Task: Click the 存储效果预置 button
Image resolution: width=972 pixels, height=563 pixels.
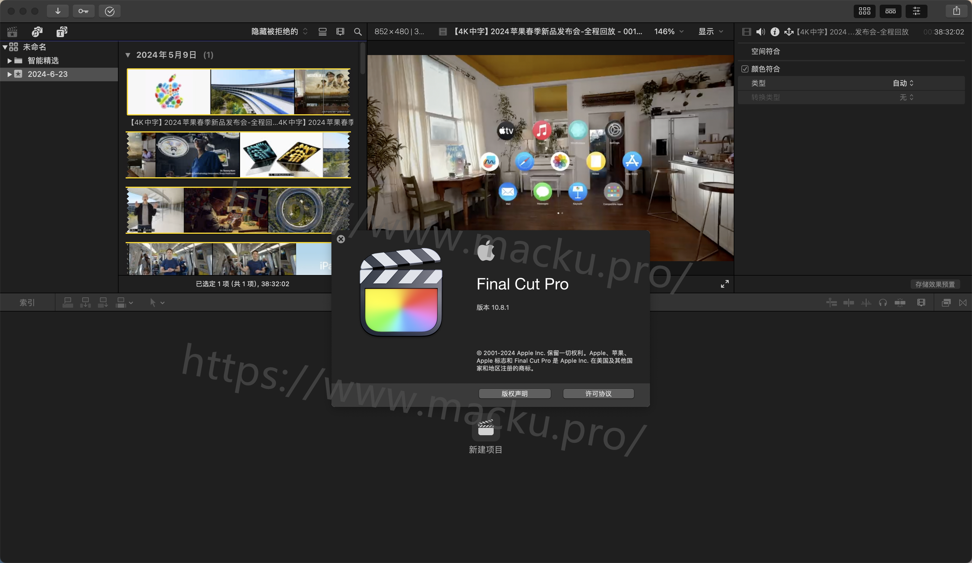Action: tap(935, 284)
